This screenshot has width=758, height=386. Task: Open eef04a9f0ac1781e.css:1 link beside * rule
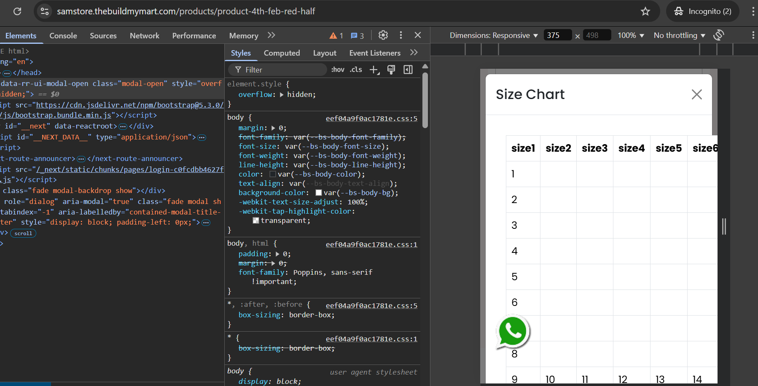pyautogui.click(x=371, y=339)
